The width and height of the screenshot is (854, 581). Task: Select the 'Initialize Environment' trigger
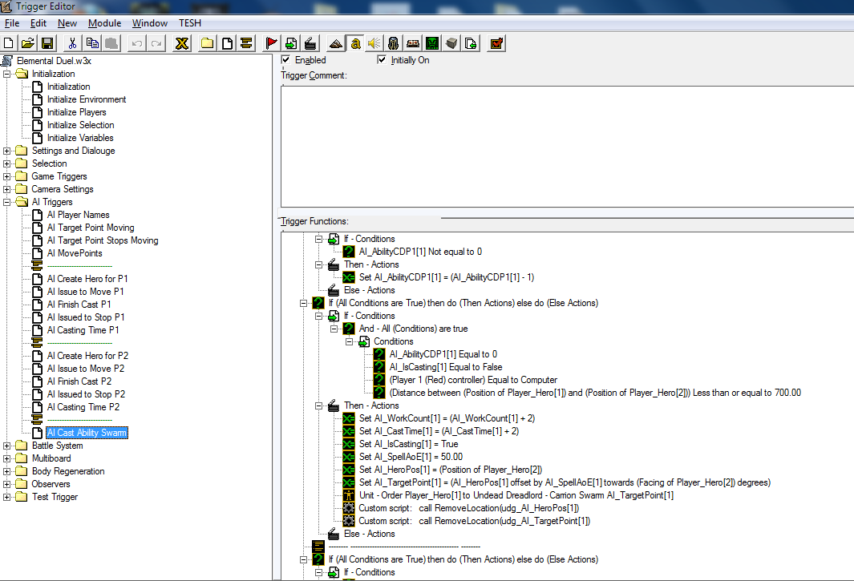[87, 99]
